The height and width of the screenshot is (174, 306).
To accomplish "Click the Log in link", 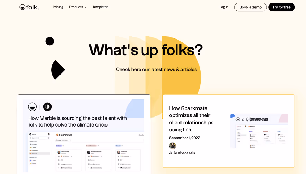I will pos(224,7).
